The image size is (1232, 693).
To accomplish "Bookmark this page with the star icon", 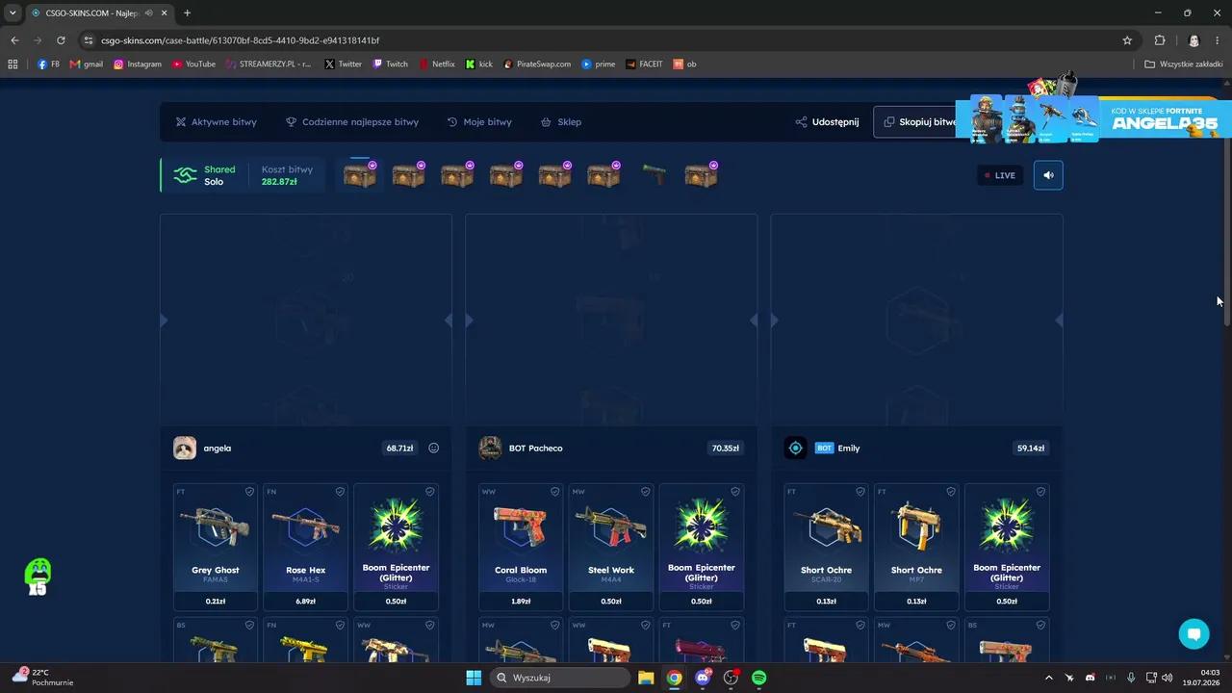I will click(1127, 40).
